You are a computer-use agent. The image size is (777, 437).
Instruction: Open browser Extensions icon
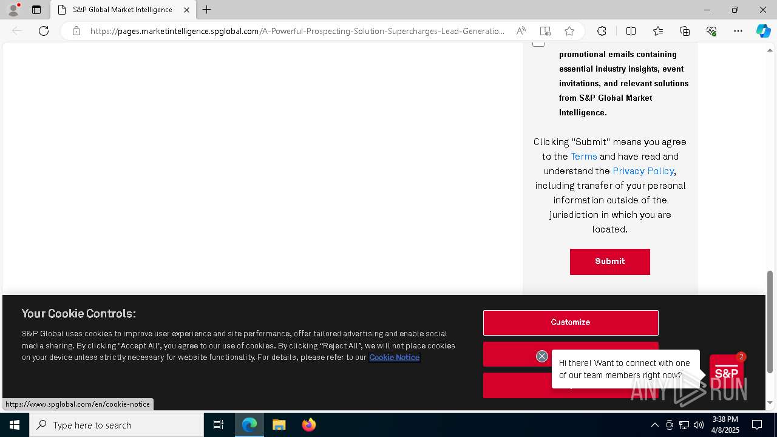[602, 31]
